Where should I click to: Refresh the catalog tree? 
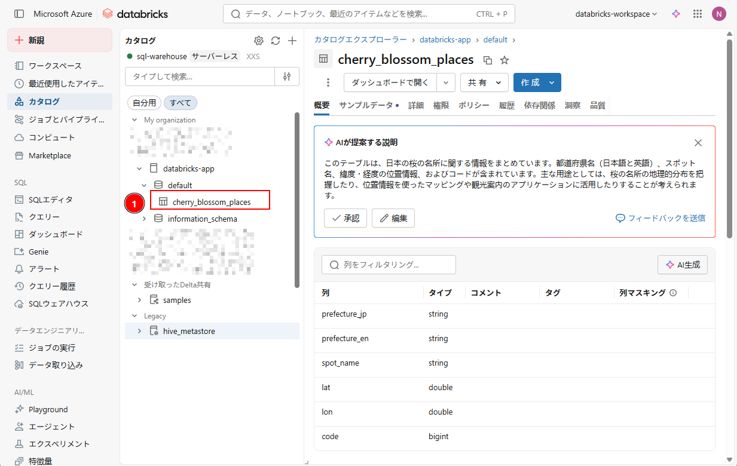click(x=275, y=41)
